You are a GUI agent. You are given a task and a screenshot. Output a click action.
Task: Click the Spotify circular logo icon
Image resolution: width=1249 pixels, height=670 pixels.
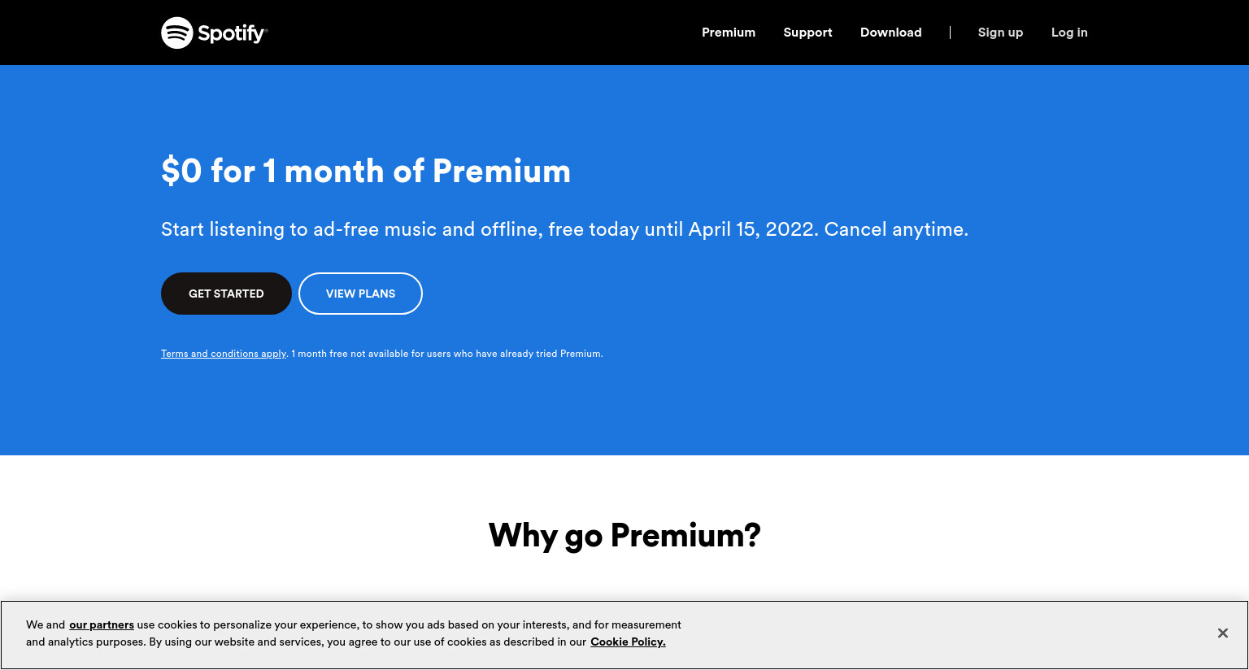176,33
